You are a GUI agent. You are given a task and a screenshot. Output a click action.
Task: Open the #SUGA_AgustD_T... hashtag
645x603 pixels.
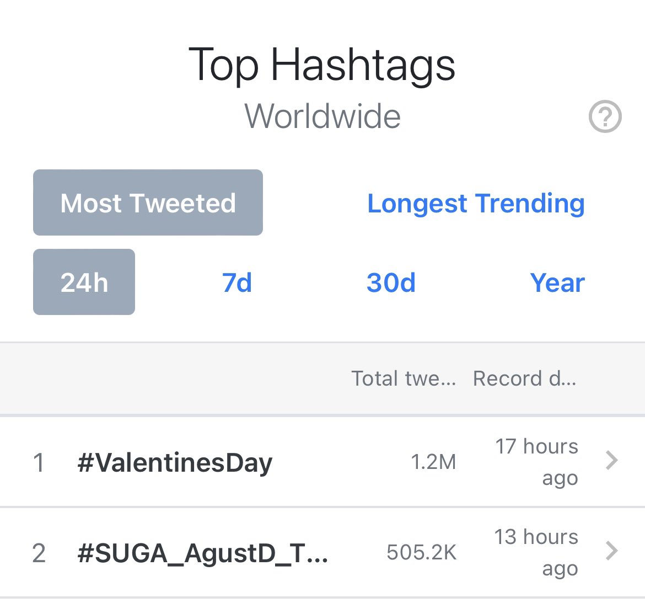click(x=202, y=553)
